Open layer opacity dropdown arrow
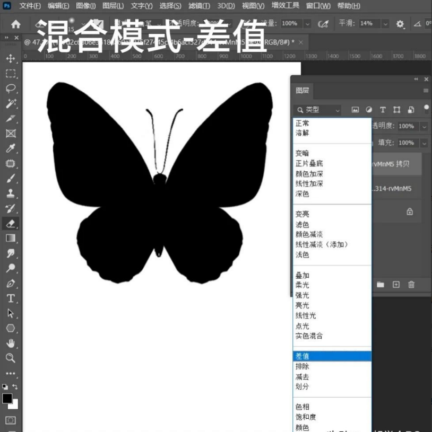 [x=424, y=127]
